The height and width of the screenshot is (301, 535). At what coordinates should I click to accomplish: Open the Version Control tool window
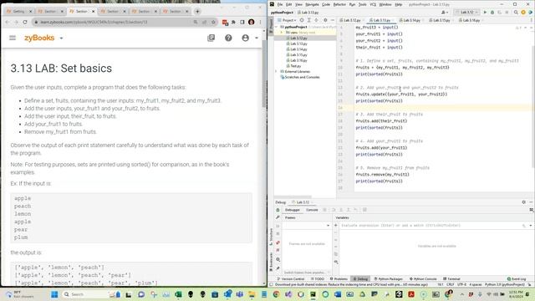pos(290,279)
